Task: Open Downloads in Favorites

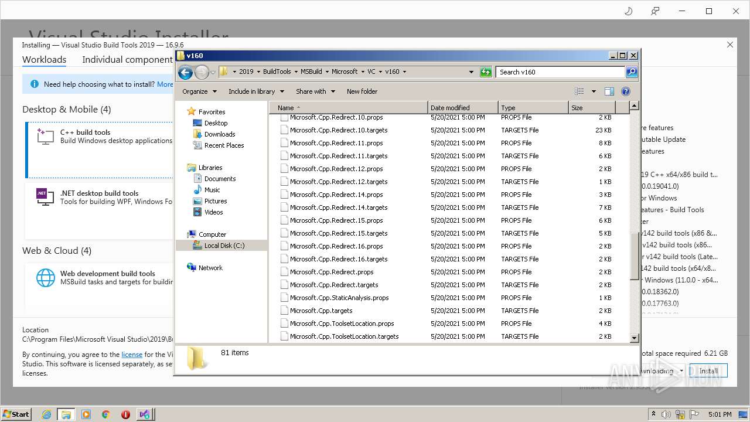Action: [220, 134]
